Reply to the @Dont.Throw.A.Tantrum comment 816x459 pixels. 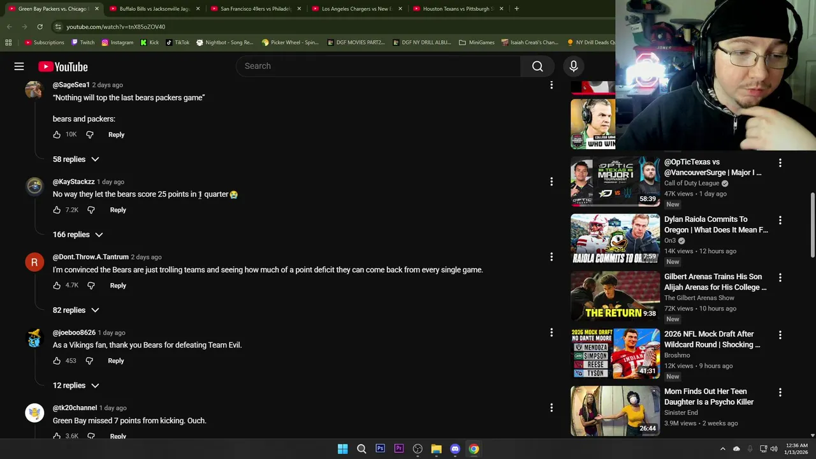click(118, 286)
